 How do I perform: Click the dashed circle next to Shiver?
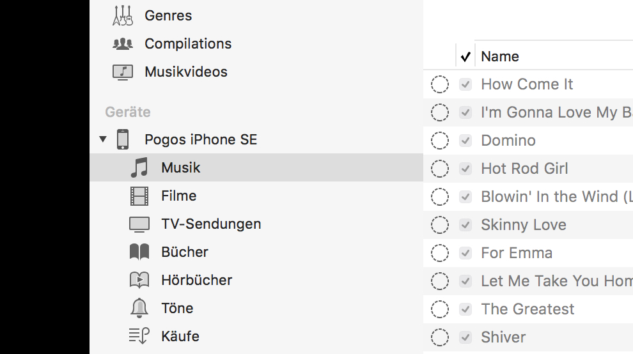[440, 337]
